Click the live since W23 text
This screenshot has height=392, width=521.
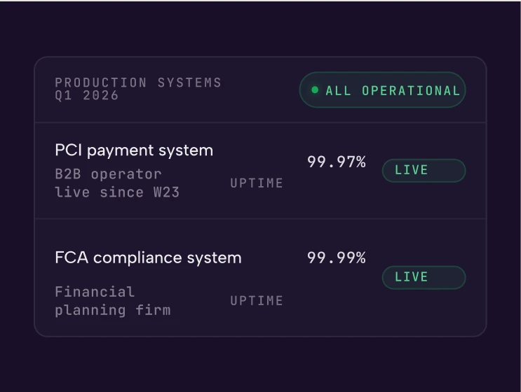[117, 192]
